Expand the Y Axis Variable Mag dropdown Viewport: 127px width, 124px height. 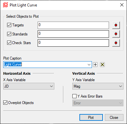(x=98, y=86)
